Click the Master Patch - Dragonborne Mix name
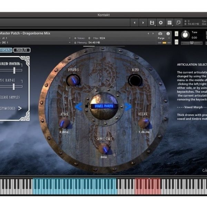Screen dimensions: 207x207 pyautogui.click(x=25, y=33)
